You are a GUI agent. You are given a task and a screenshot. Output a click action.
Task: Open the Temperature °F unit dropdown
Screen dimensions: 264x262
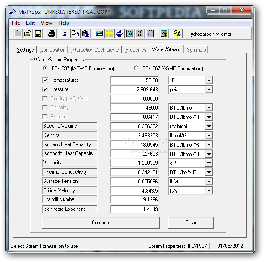coord(209,80)
